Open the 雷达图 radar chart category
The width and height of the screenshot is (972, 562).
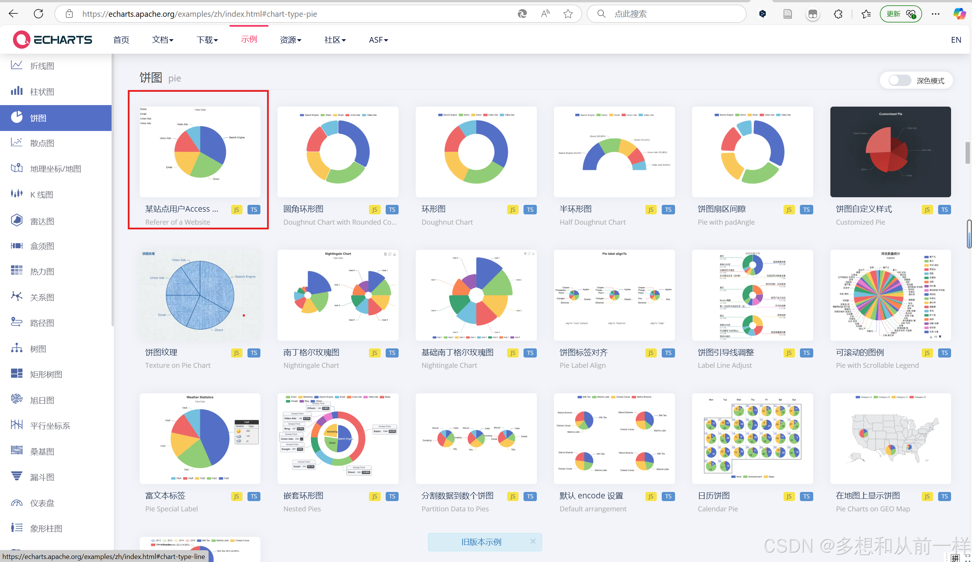coord(41,221)
